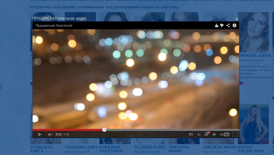Show video info with the i icon
Screen dimensions: 274x155
click(x=234, y=26)
